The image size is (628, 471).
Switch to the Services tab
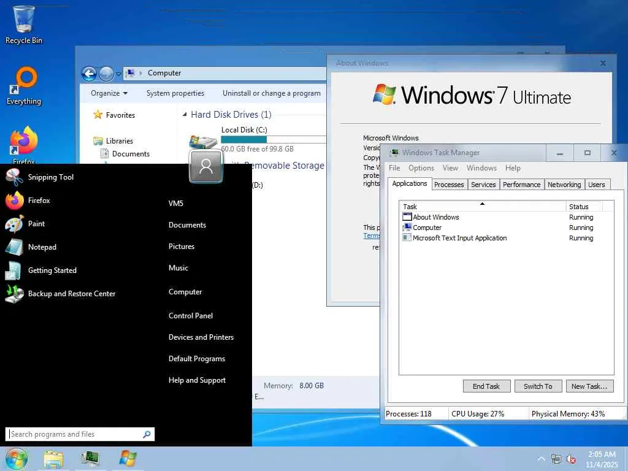point(483,185)
